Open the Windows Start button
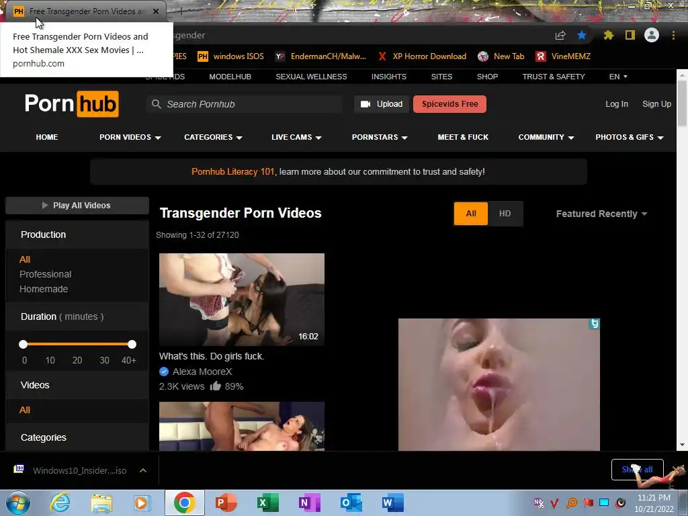 pos(18,503)
